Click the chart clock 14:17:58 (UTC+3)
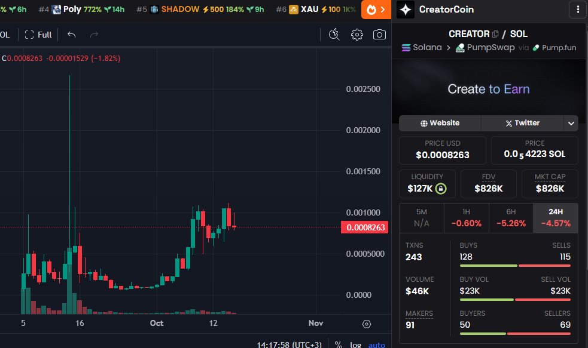The height and width of the screenshot is (348, 588). point(289,344)
